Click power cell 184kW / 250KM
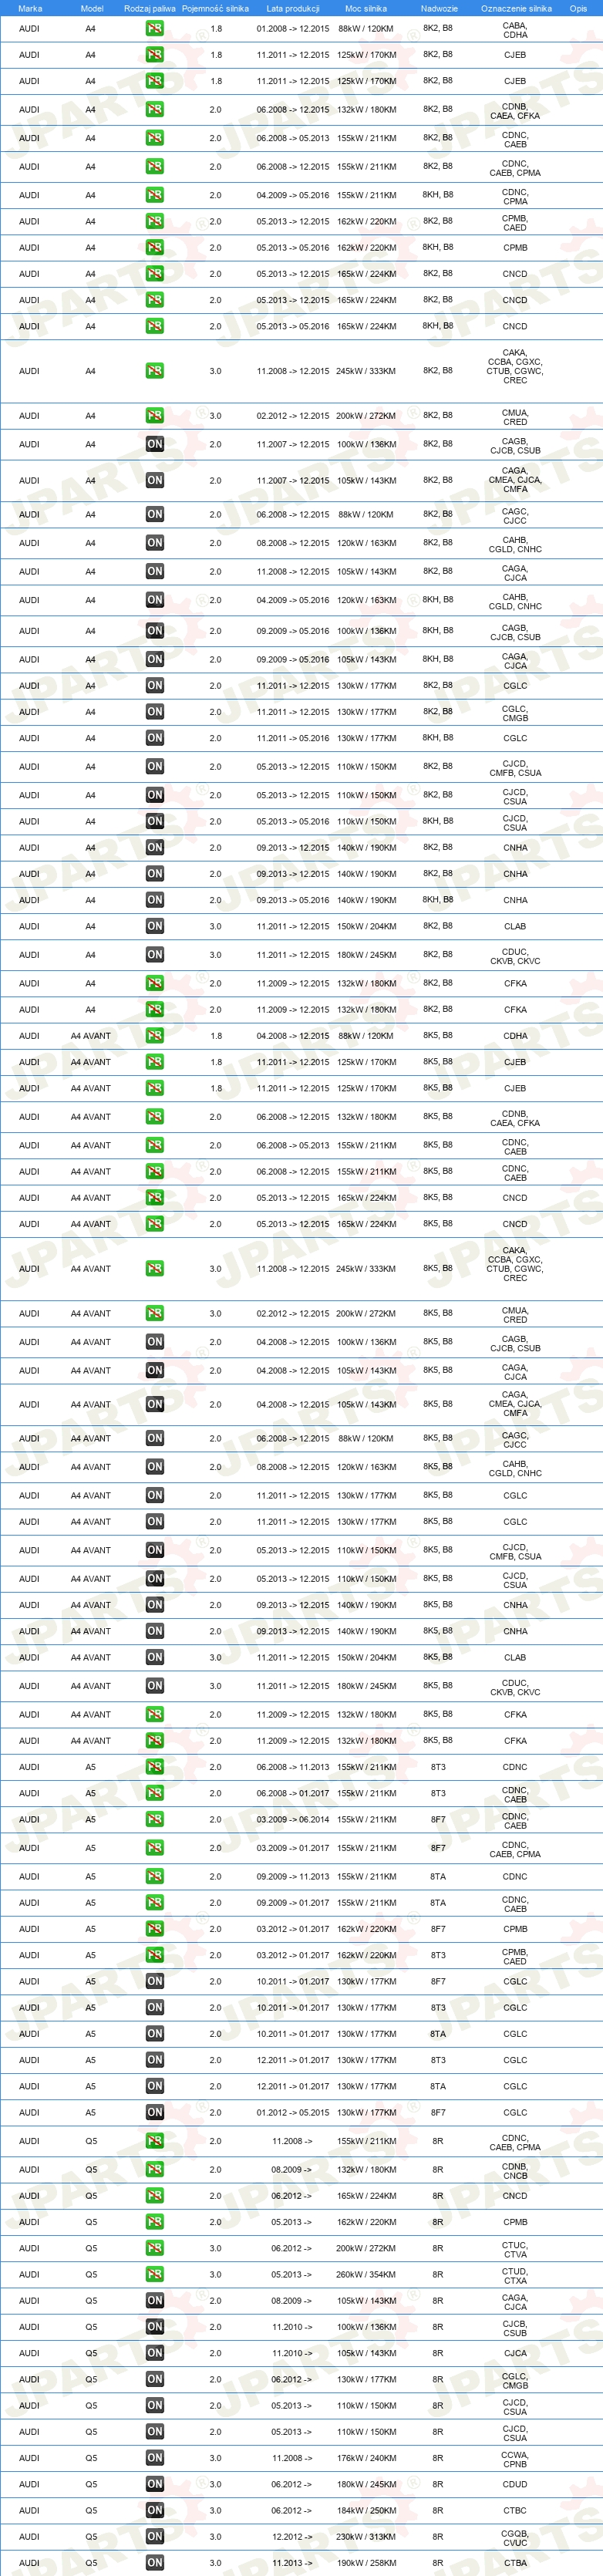The height and width of the screenshot is (2576, 603). [366, 2510]
